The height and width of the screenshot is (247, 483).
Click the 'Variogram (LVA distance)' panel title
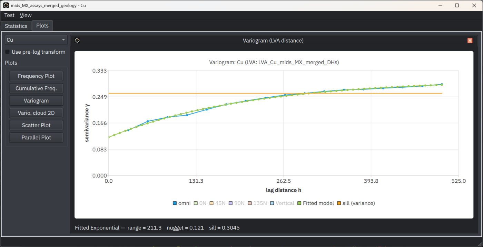coord(273,41)
